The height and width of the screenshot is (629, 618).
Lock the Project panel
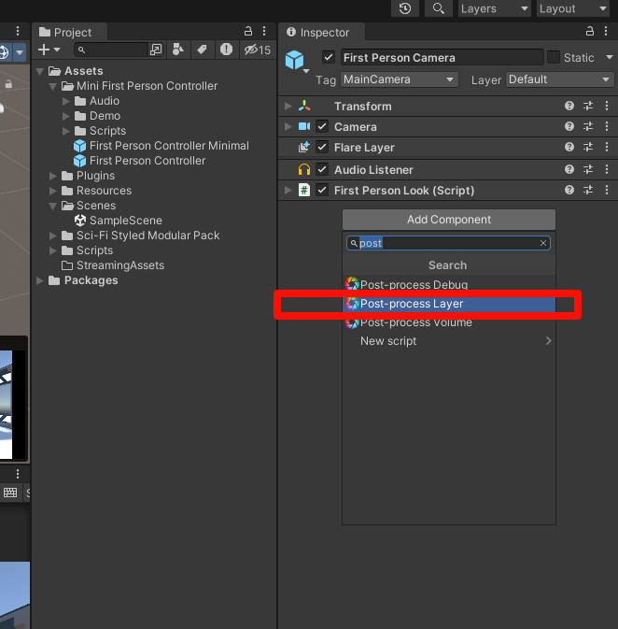tap(248, 31)
